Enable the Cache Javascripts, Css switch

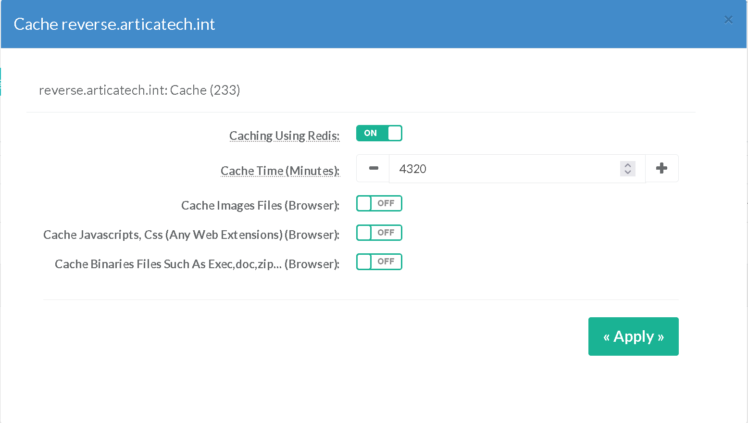pyautogui.click(x=379, y=233)
